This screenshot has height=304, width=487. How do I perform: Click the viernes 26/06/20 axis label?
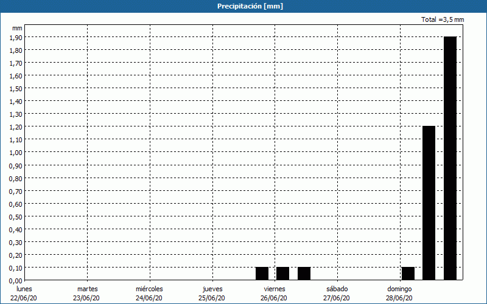[275, 294]
